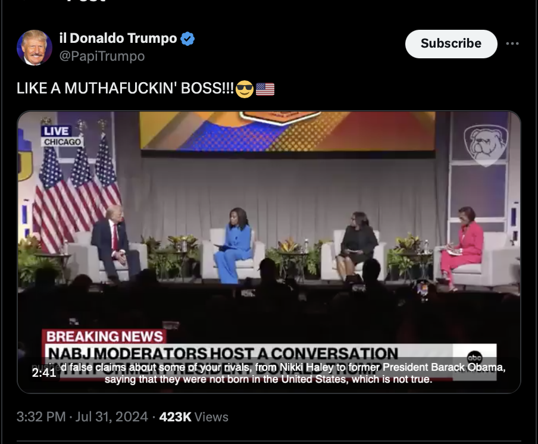This screenshot has height=444, width=538.
Task: Click the BREAKING NEWS banner in video
Action: point(104,337)
